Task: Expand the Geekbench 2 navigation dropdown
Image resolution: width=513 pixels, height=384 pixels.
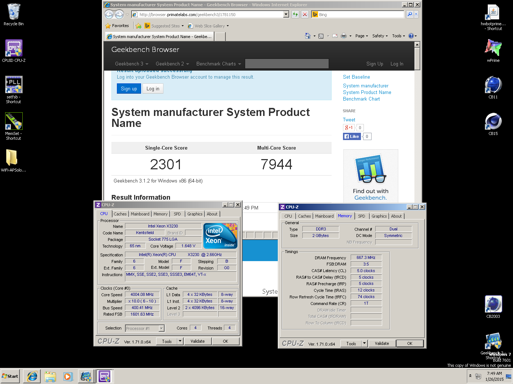Action: click(172, 64)
